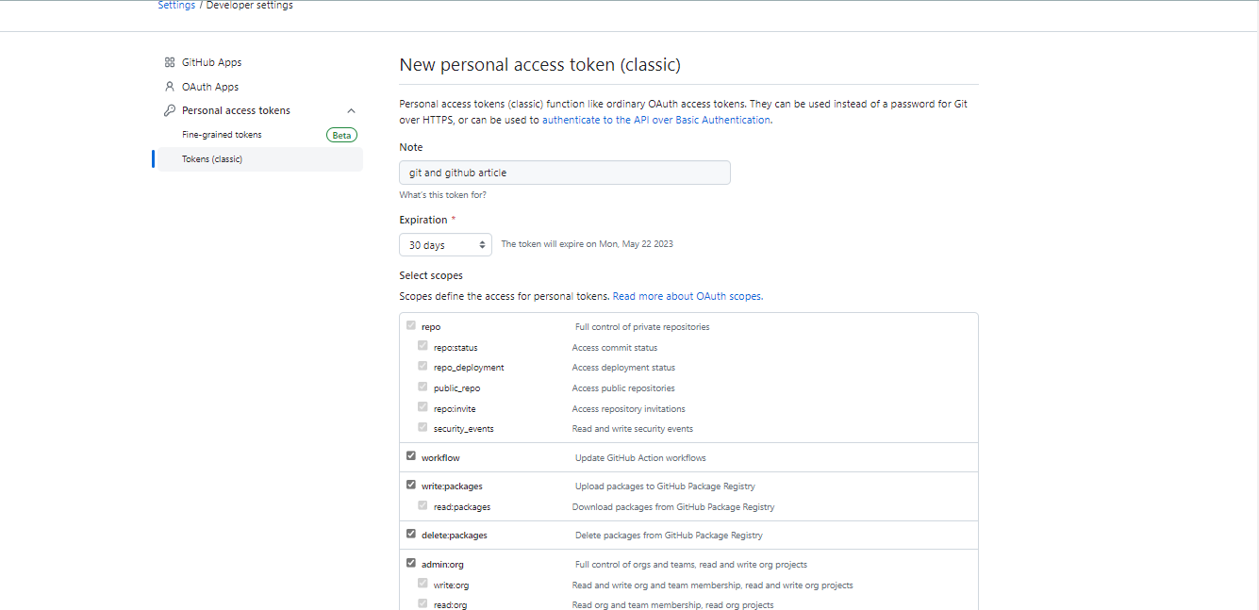Open the Expiration 30 days dropdown

point(445,245)
